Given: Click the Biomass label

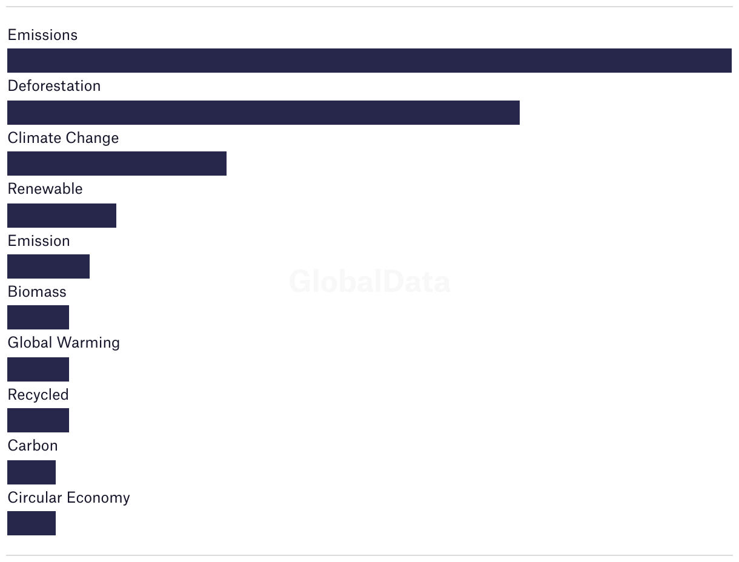Looking at the screenshot, I should coord(37,292).
